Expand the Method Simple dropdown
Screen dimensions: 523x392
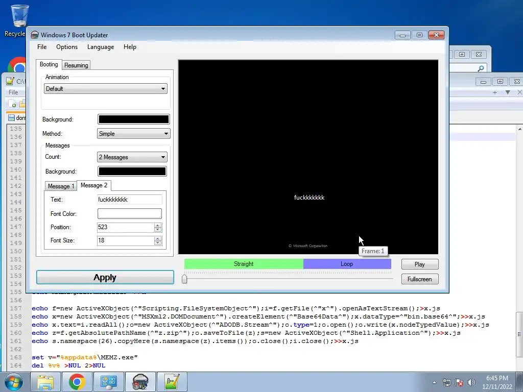point(133,134)
